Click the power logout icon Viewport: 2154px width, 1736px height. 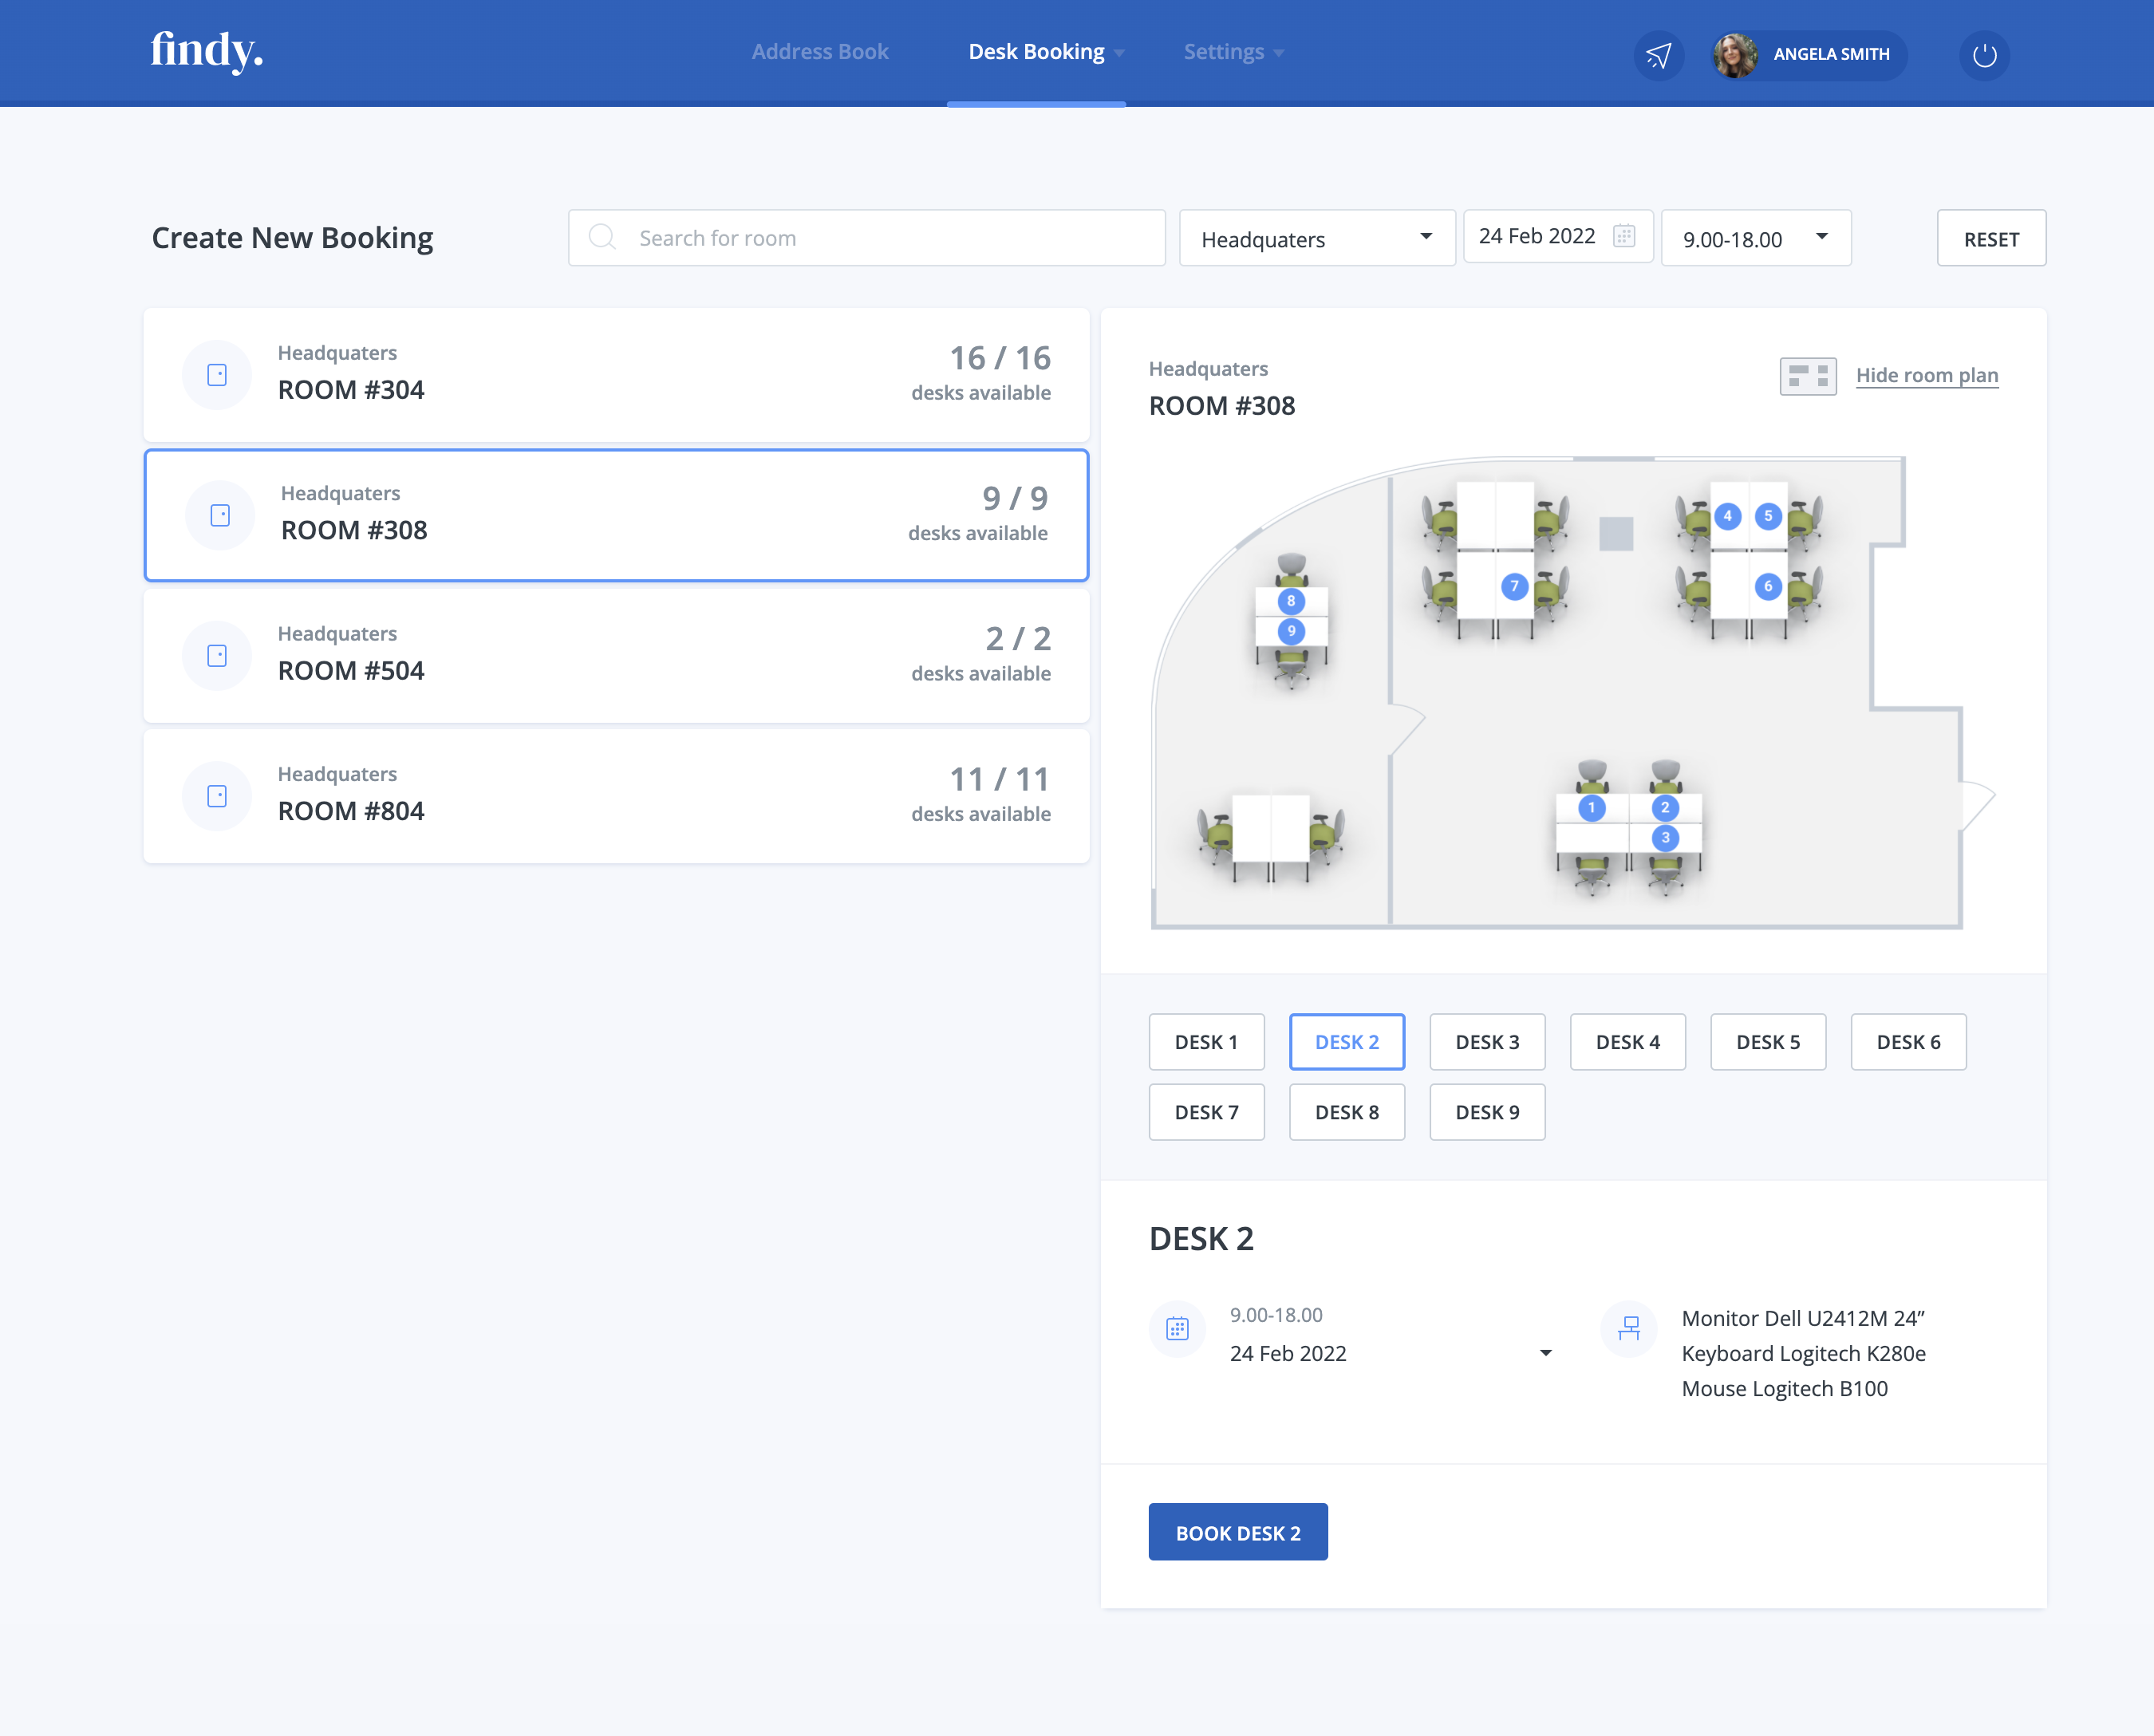pyautogui.click(x=1984, y=55)
